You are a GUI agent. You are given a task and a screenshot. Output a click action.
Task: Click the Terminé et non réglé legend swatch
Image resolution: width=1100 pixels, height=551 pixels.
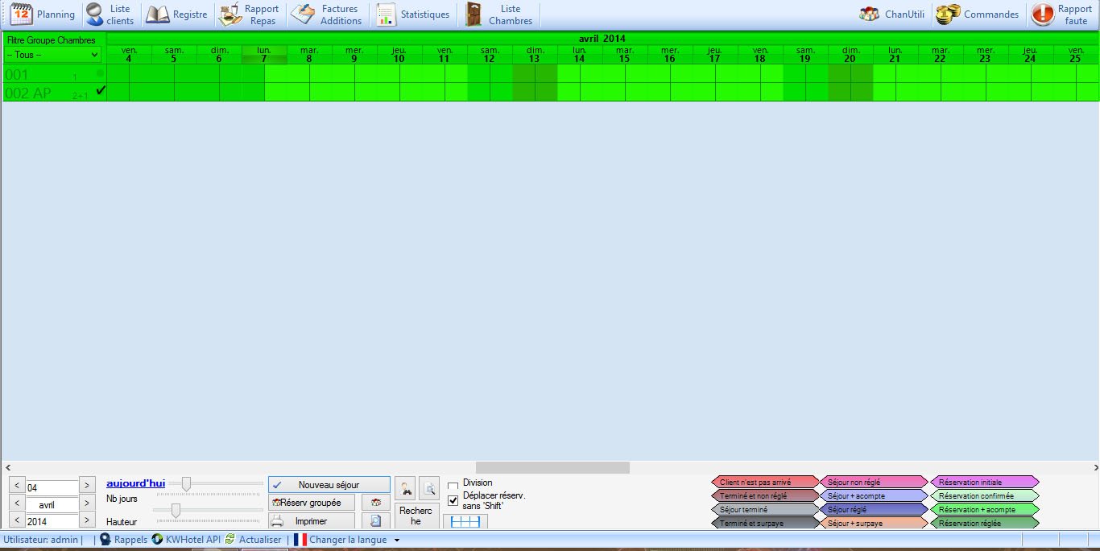pos(765,496)
